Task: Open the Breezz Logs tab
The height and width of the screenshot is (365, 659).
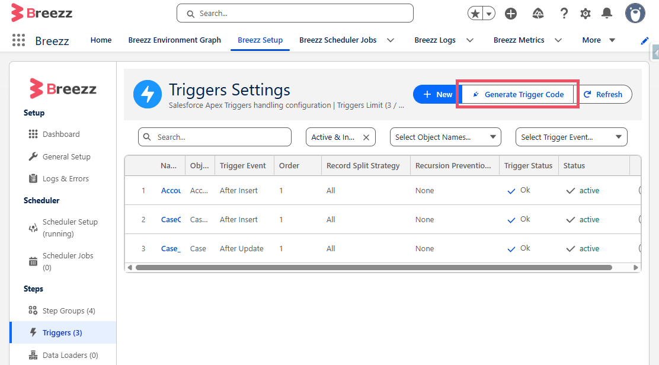Action: pos(435,40)
